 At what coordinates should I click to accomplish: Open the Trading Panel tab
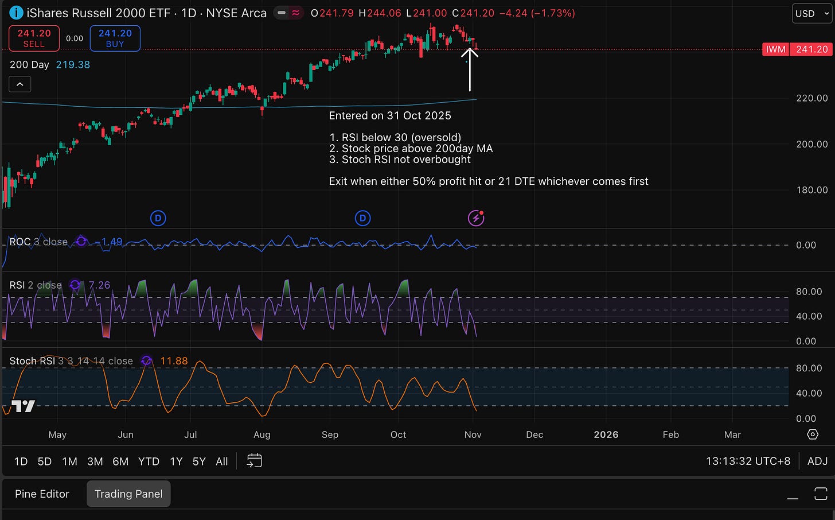pos(128,494)
